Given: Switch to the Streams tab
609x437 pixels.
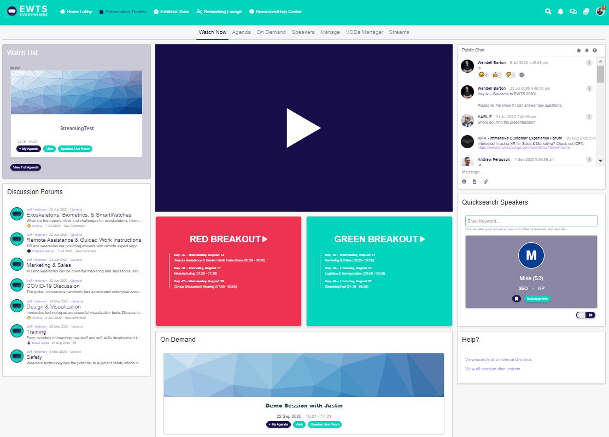Looking at the screenshot, I should (x=399, y=32).
